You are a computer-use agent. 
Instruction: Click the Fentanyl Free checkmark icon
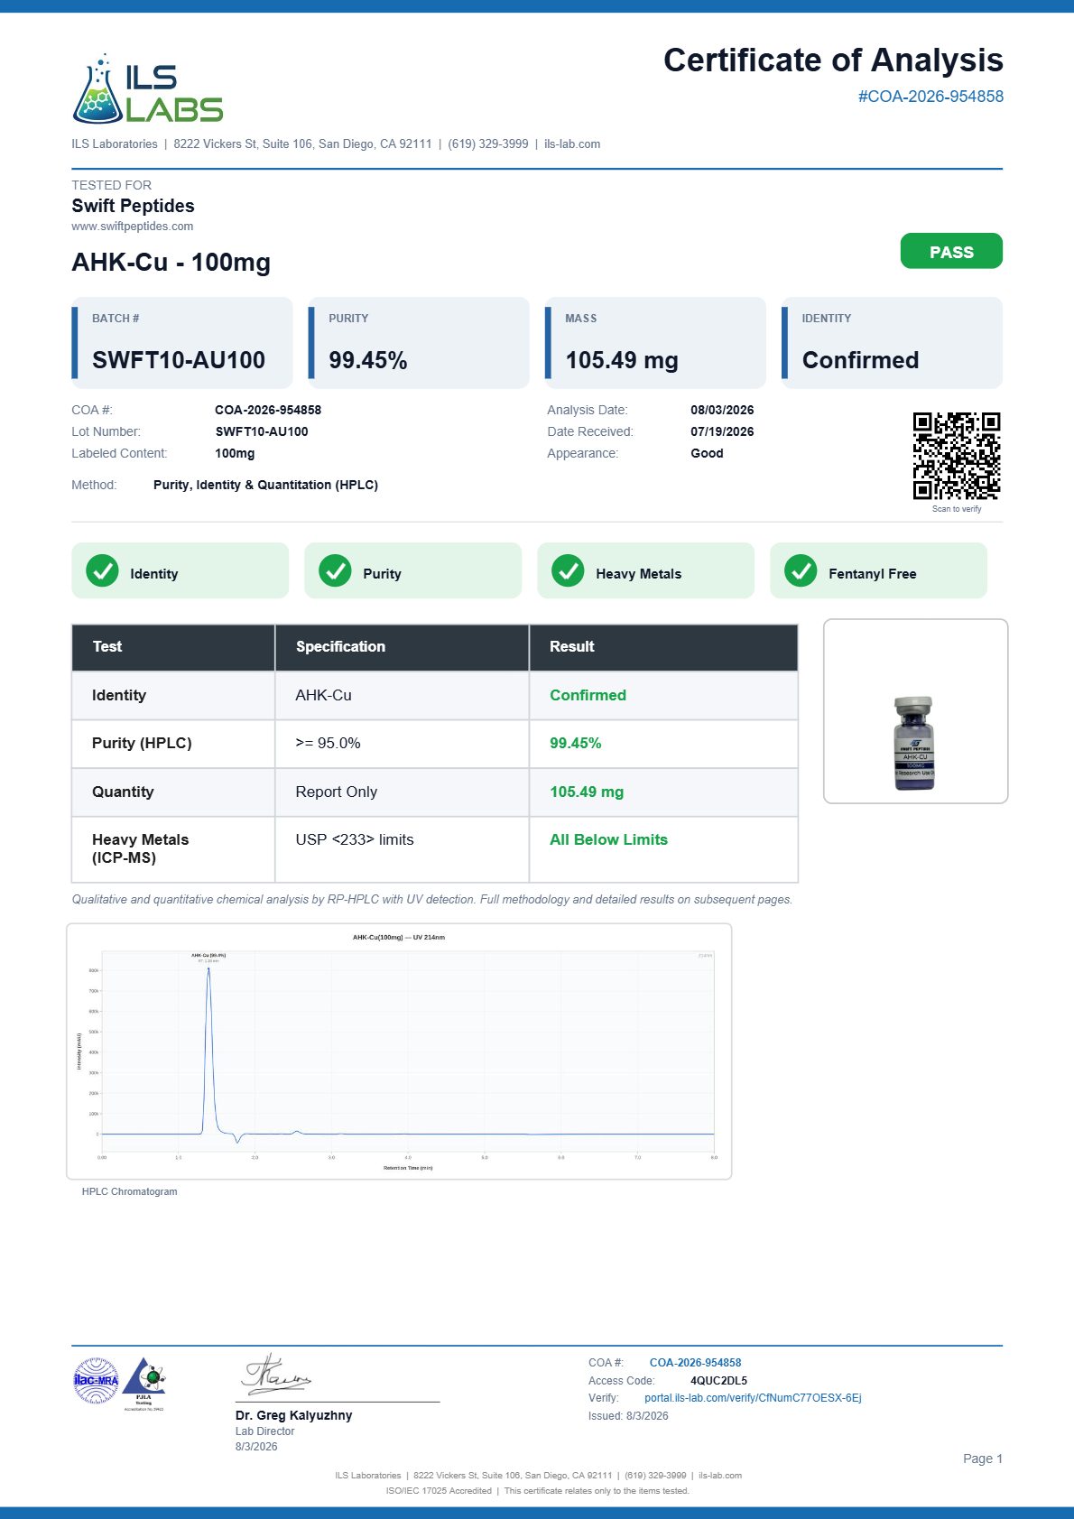pos(801,570)
